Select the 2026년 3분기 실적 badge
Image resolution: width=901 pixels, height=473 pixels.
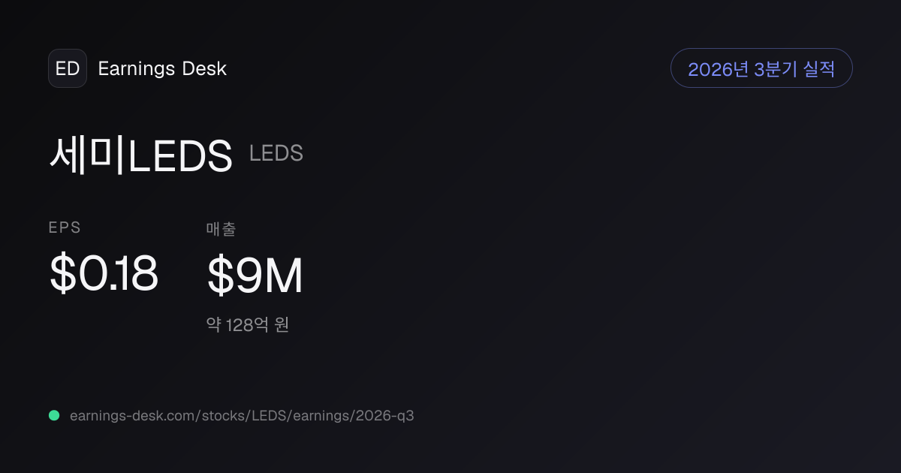(x=761, y=68)
